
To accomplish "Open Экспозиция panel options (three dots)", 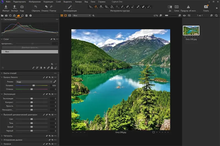I will coord(55,94).
